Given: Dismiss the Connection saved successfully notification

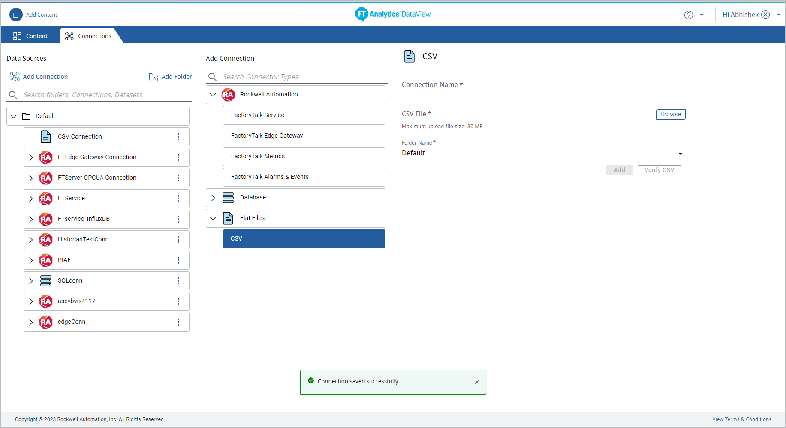Looking at the screenshot, I should (x=477, y=382).
